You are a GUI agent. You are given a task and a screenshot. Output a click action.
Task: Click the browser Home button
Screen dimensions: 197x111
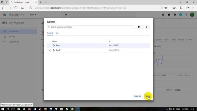[x=22, y=8]
